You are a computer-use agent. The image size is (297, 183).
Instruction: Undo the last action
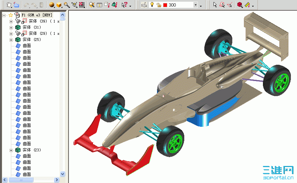[x=27, y=5]
